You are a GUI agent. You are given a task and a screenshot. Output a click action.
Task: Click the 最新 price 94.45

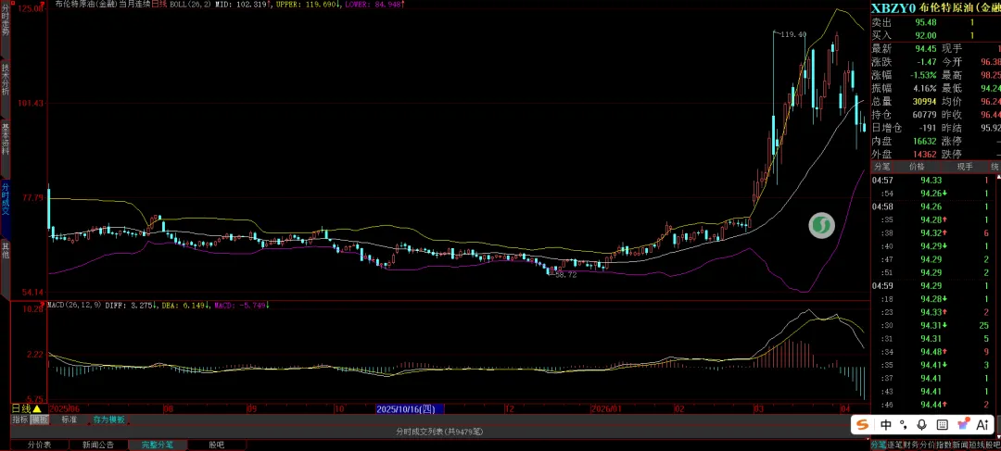926,49
